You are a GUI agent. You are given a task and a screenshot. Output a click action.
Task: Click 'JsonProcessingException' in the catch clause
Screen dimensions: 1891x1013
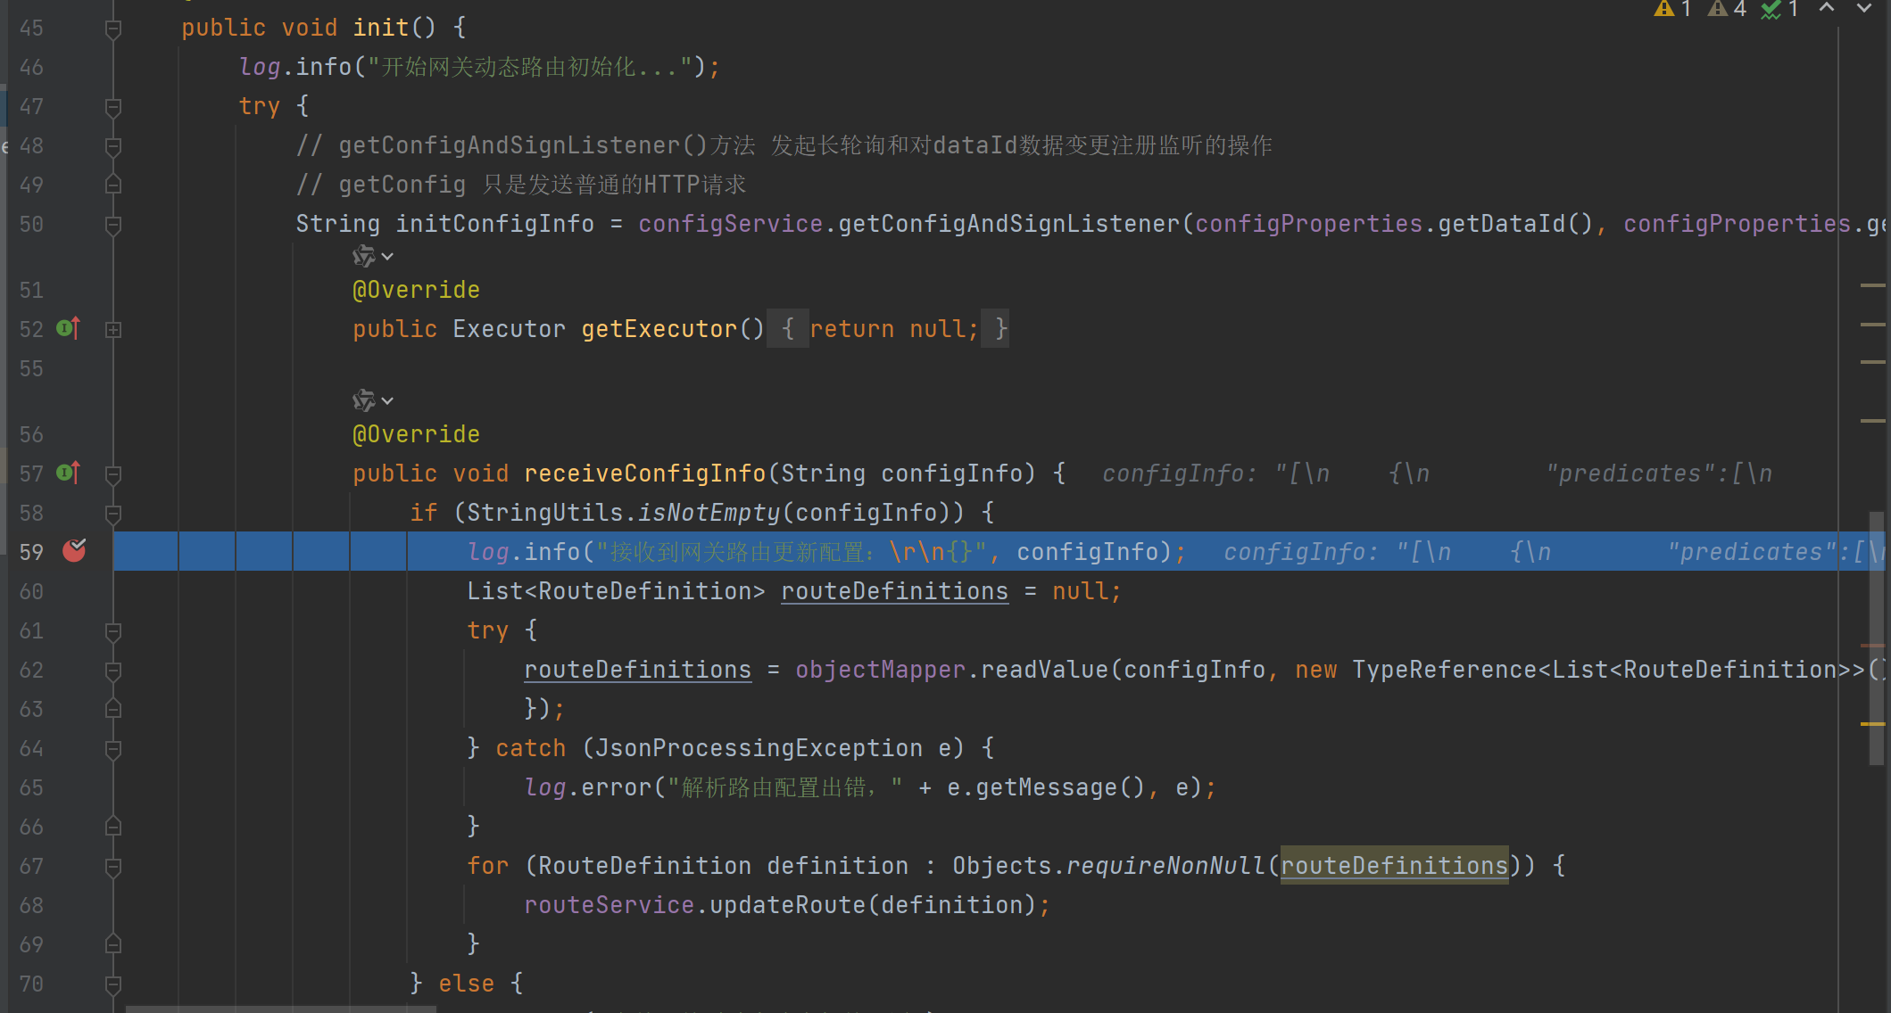(759, 747)
